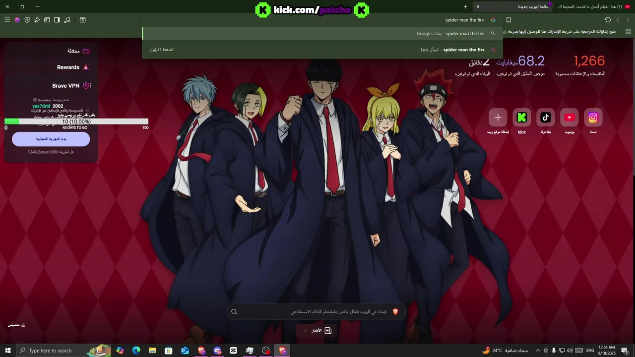Viewport: 635px width, 357px height.
Task: Reload the page with the refresh icon
Action: click(x=608, y=20)
